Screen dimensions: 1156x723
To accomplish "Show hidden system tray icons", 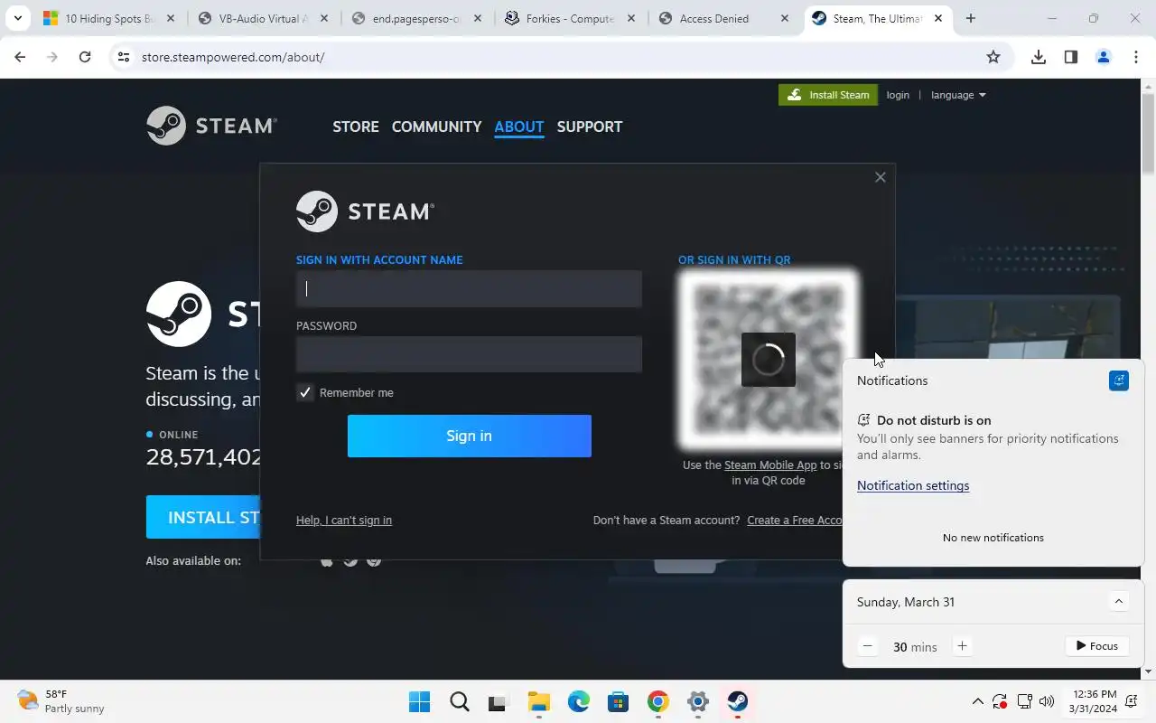I will (x=977, y=701).
